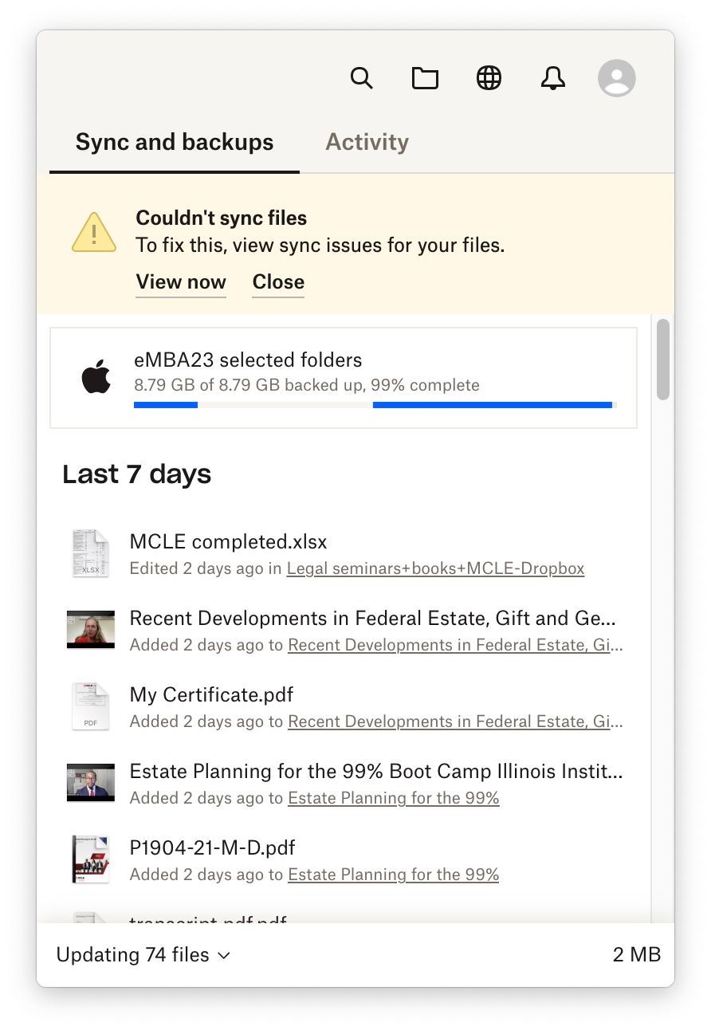Switch to the Activity tab

click(367, 142)
